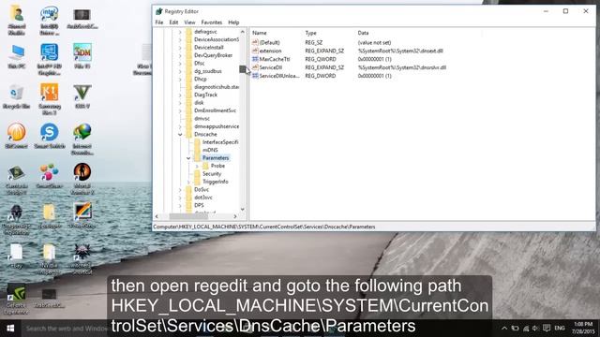
Task: Select the extension value icon
Action: point(255,51)
